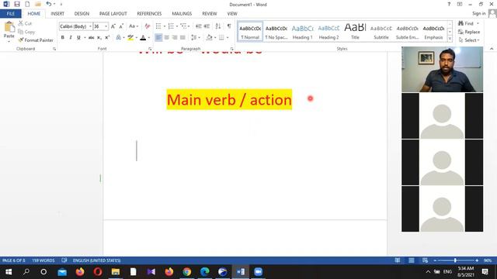
Task: Toggle Show/Hide paragraph marks
Action: (x=229, y=26)
